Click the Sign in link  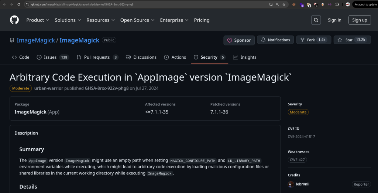pyautogui.click(x=334, y=20)
